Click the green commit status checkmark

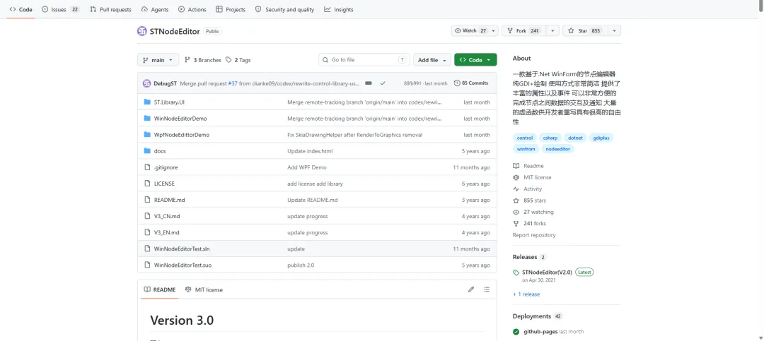[x=383, y=83]
